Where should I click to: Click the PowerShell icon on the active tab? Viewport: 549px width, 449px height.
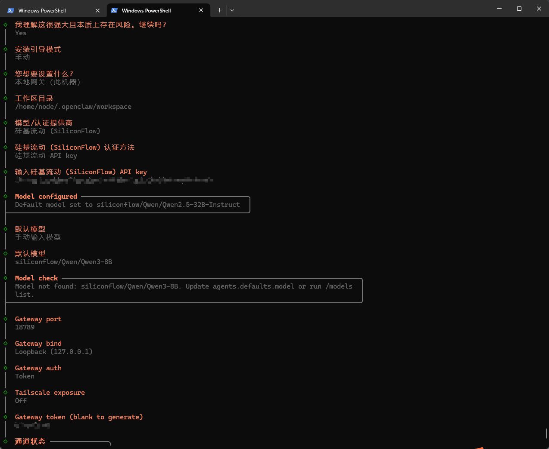tap(113, 10)
